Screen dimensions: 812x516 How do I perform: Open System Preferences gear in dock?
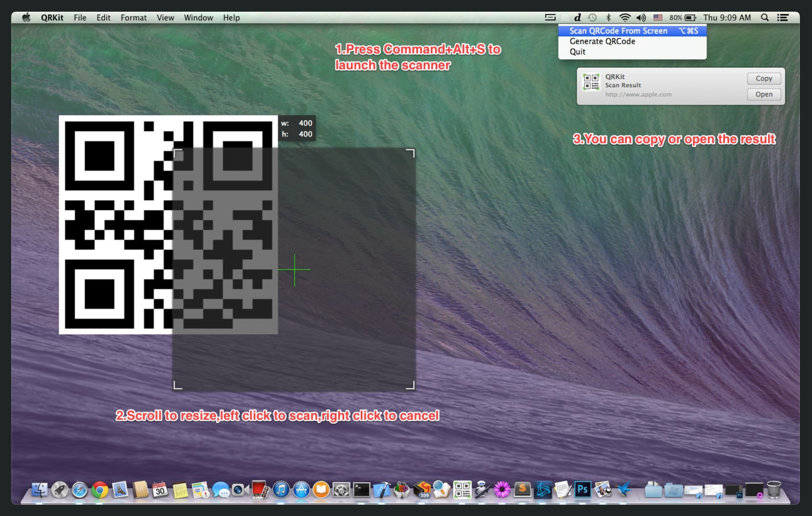point(341,490)
